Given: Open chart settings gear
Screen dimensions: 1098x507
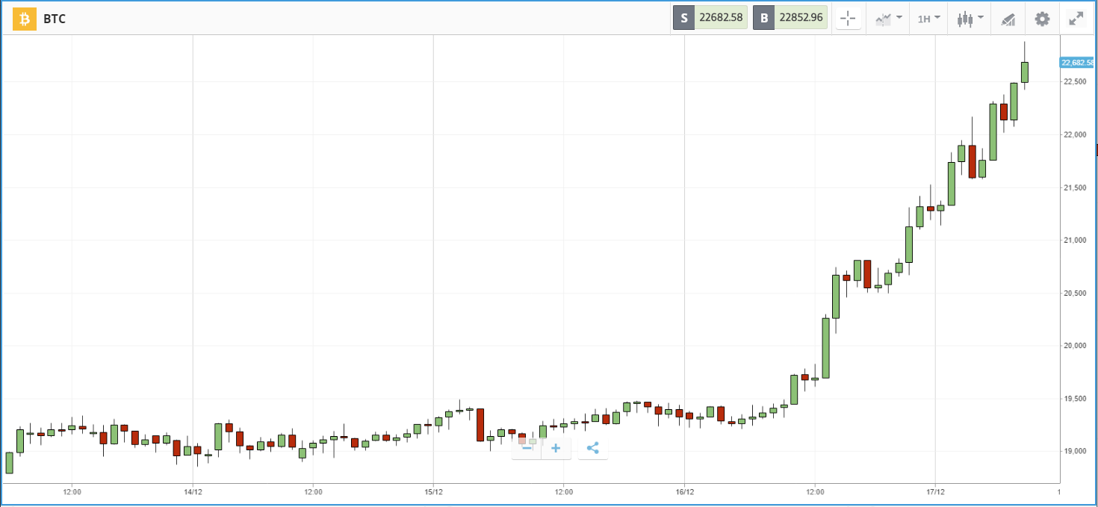Looking at the screenshot, I should 1042,19.
